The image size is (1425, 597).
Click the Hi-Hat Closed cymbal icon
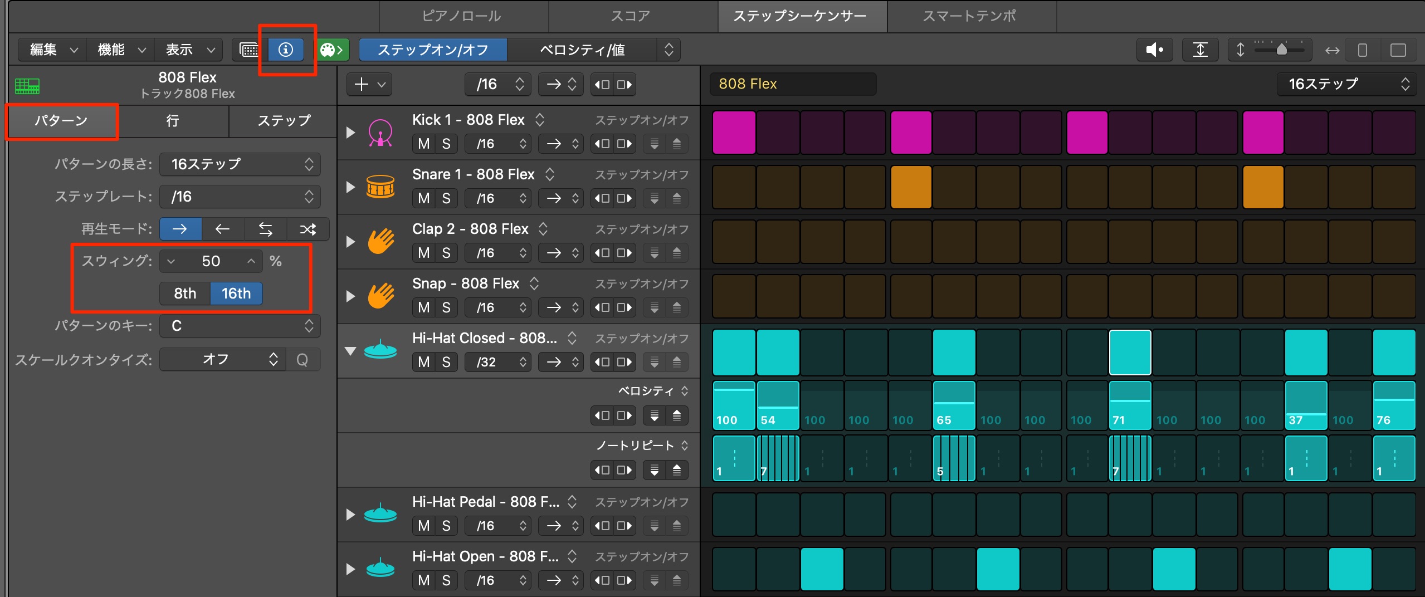click(x=380, y=349)
